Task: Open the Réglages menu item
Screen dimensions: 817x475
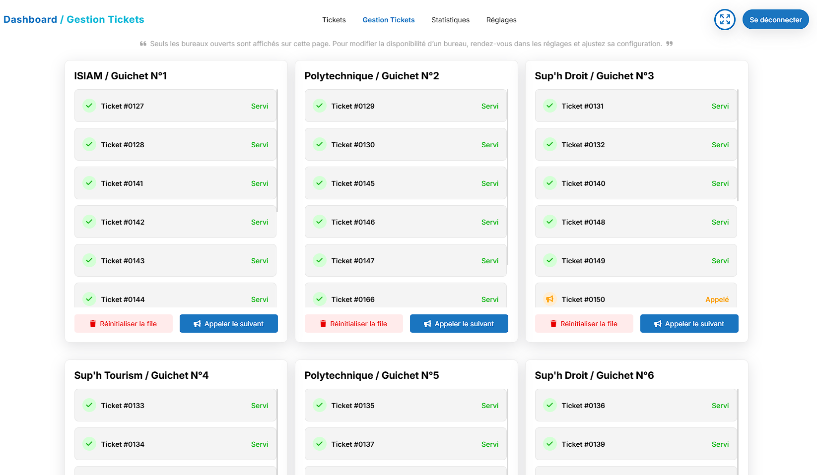Action: point(501,20)
